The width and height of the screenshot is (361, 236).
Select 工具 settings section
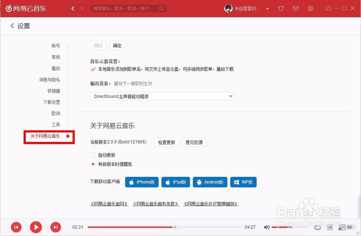(x=56, y=125)
